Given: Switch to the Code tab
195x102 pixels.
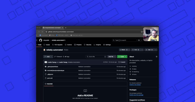Looking at the screenshot, I should (39, 45).
